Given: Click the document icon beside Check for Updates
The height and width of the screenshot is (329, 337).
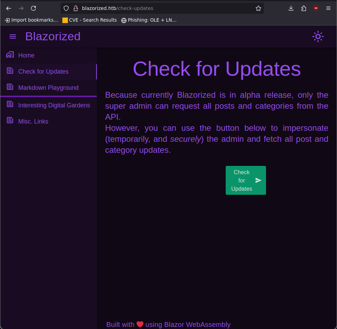Looking at the screenshot, I should [x=10, y=71].
